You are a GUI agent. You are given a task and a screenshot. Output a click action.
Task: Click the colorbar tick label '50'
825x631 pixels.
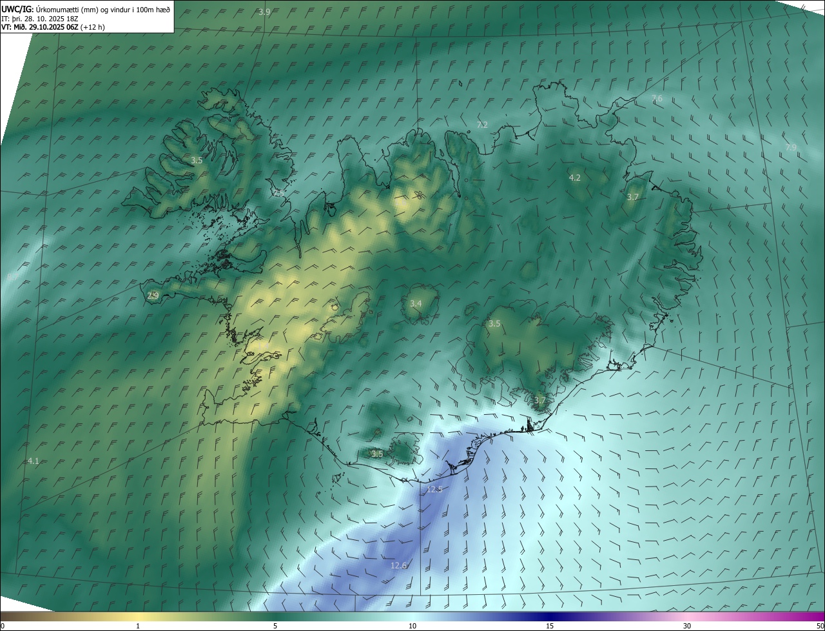[820, 626]
